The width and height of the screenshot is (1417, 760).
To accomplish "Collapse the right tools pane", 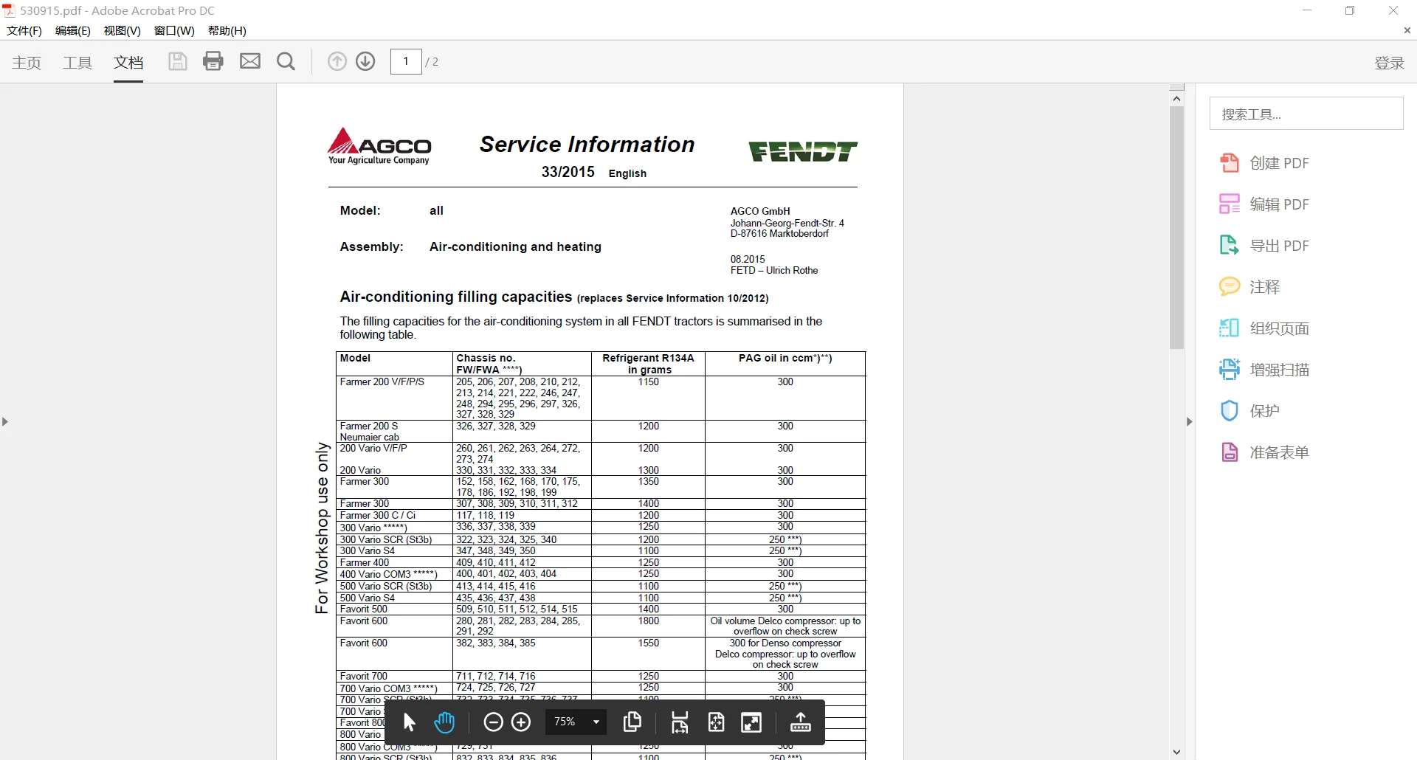I will tap(1189, 422).
